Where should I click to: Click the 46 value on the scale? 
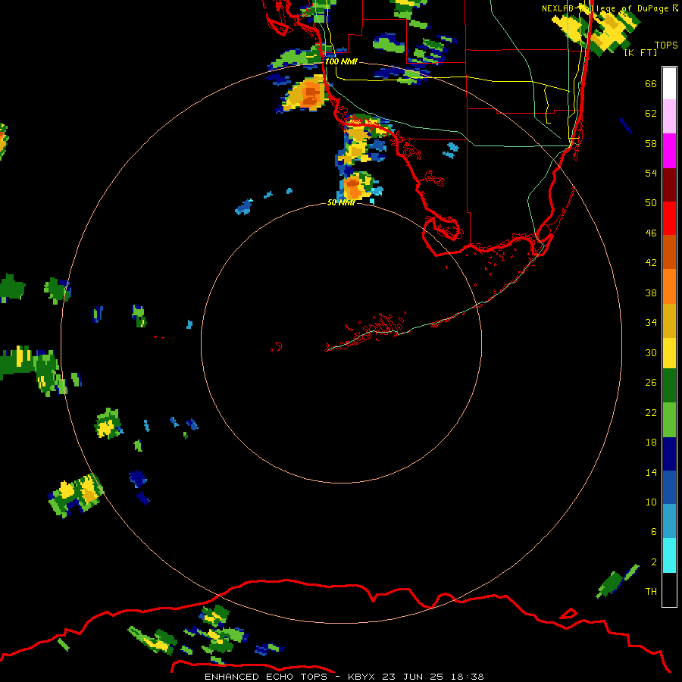click(x=651, y=233)
